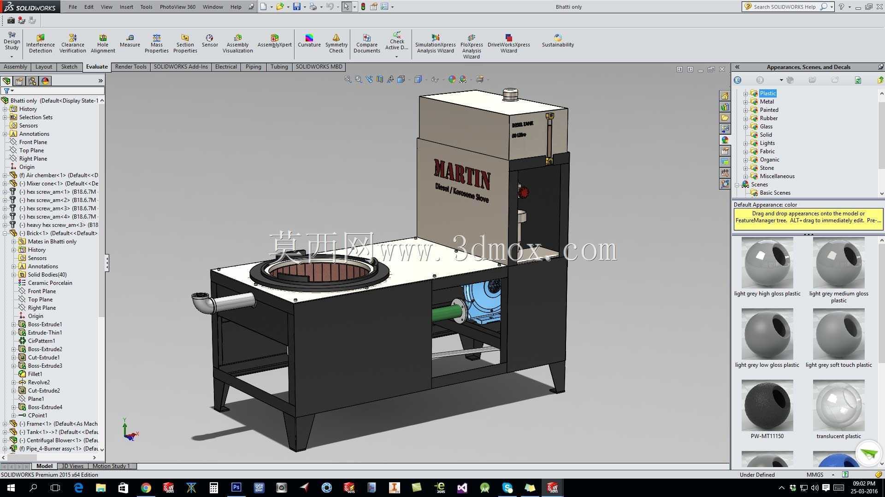The image size is (885, 497).
Task: Select light grey high gloss plastic swatch
Action: pyautogui.click(x=767, y=263)
